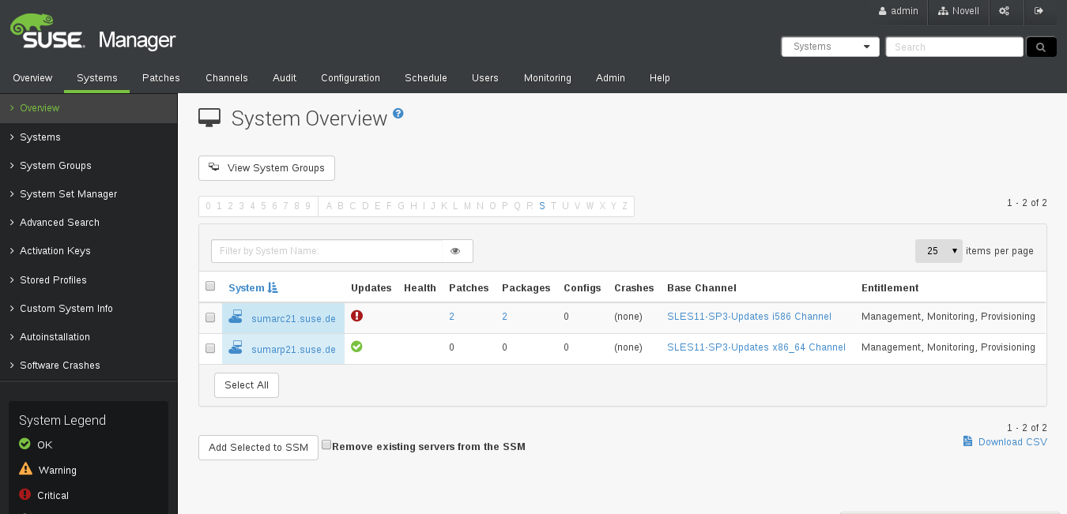Click the large System Overview monitor icon
This screenshot has width=1067, height=514.
pos(209,118)
